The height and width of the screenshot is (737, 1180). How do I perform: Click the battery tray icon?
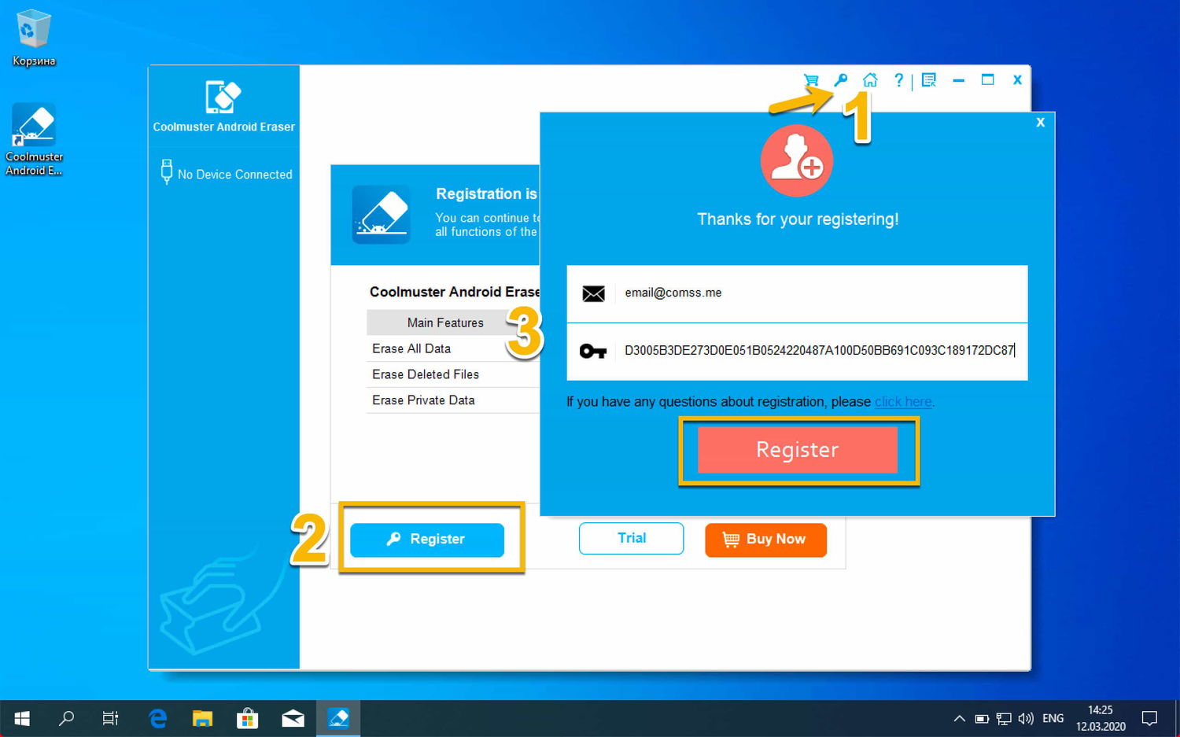click(x=982, y=718)
